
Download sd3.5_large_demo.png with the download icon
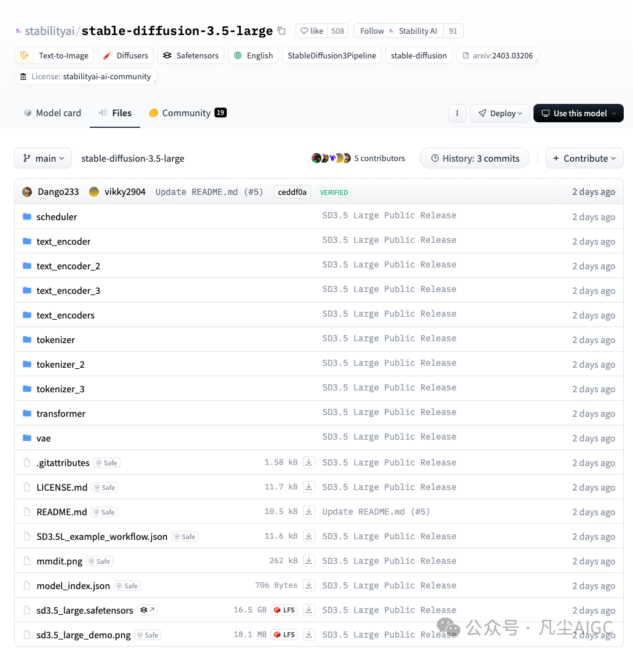(x=309, y=635)
